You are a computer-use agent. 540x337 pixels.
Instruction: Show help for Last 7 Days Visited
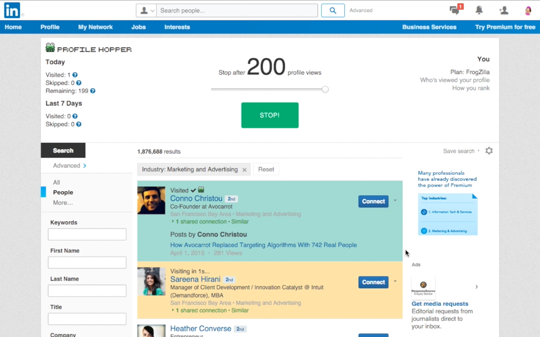tap(75, 116)
